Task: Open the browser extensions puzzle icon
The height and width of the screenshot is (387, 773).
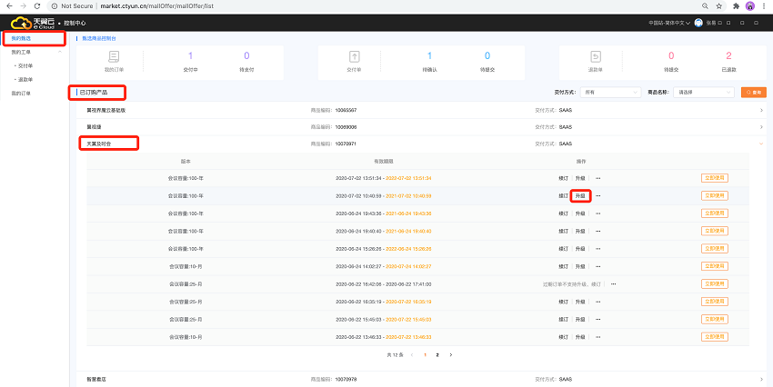Action: [737, 5]
